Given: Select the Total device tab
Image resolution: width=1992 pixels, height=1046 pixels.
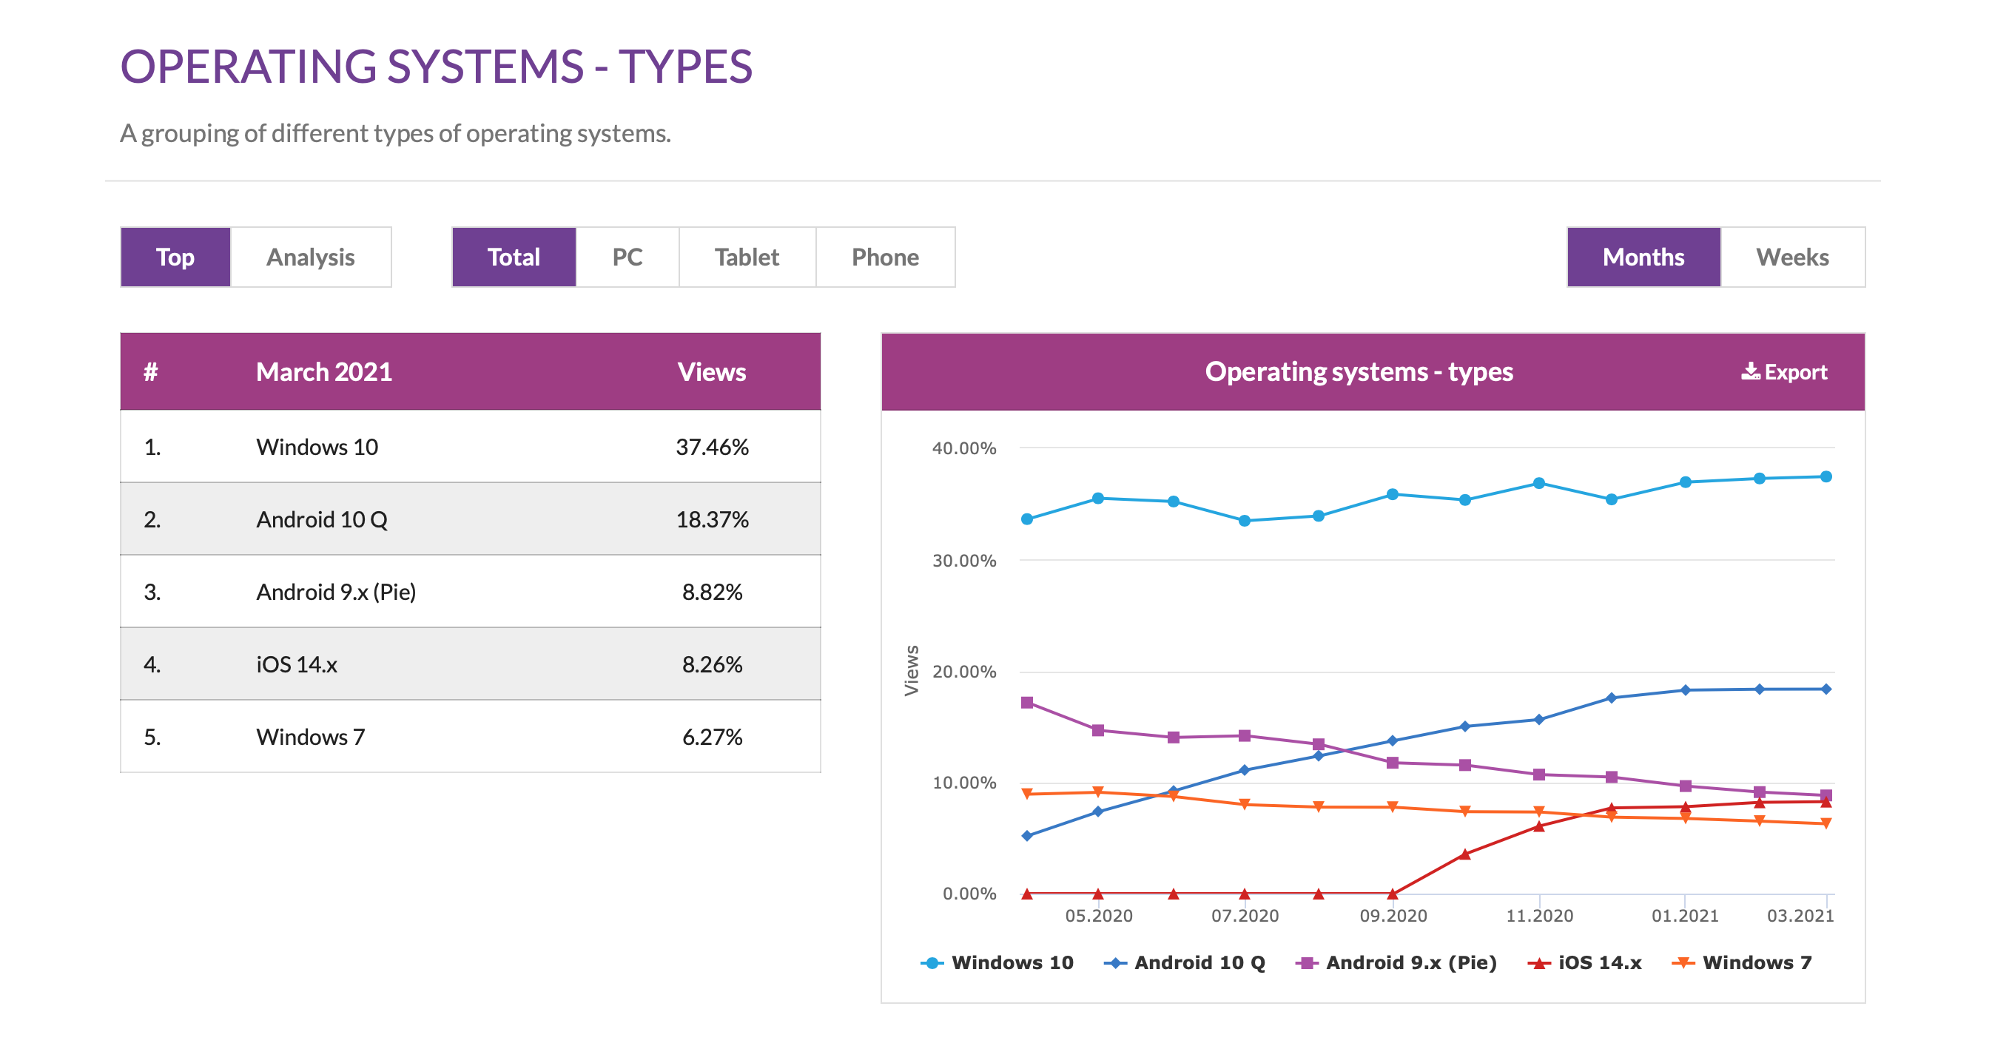Looking at the screenshot, I should (x=514, y=257).
